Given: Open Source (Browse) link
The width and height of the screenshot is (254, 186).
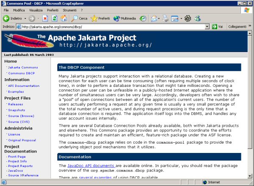Looking at the screenshot, I should point(21,116).
